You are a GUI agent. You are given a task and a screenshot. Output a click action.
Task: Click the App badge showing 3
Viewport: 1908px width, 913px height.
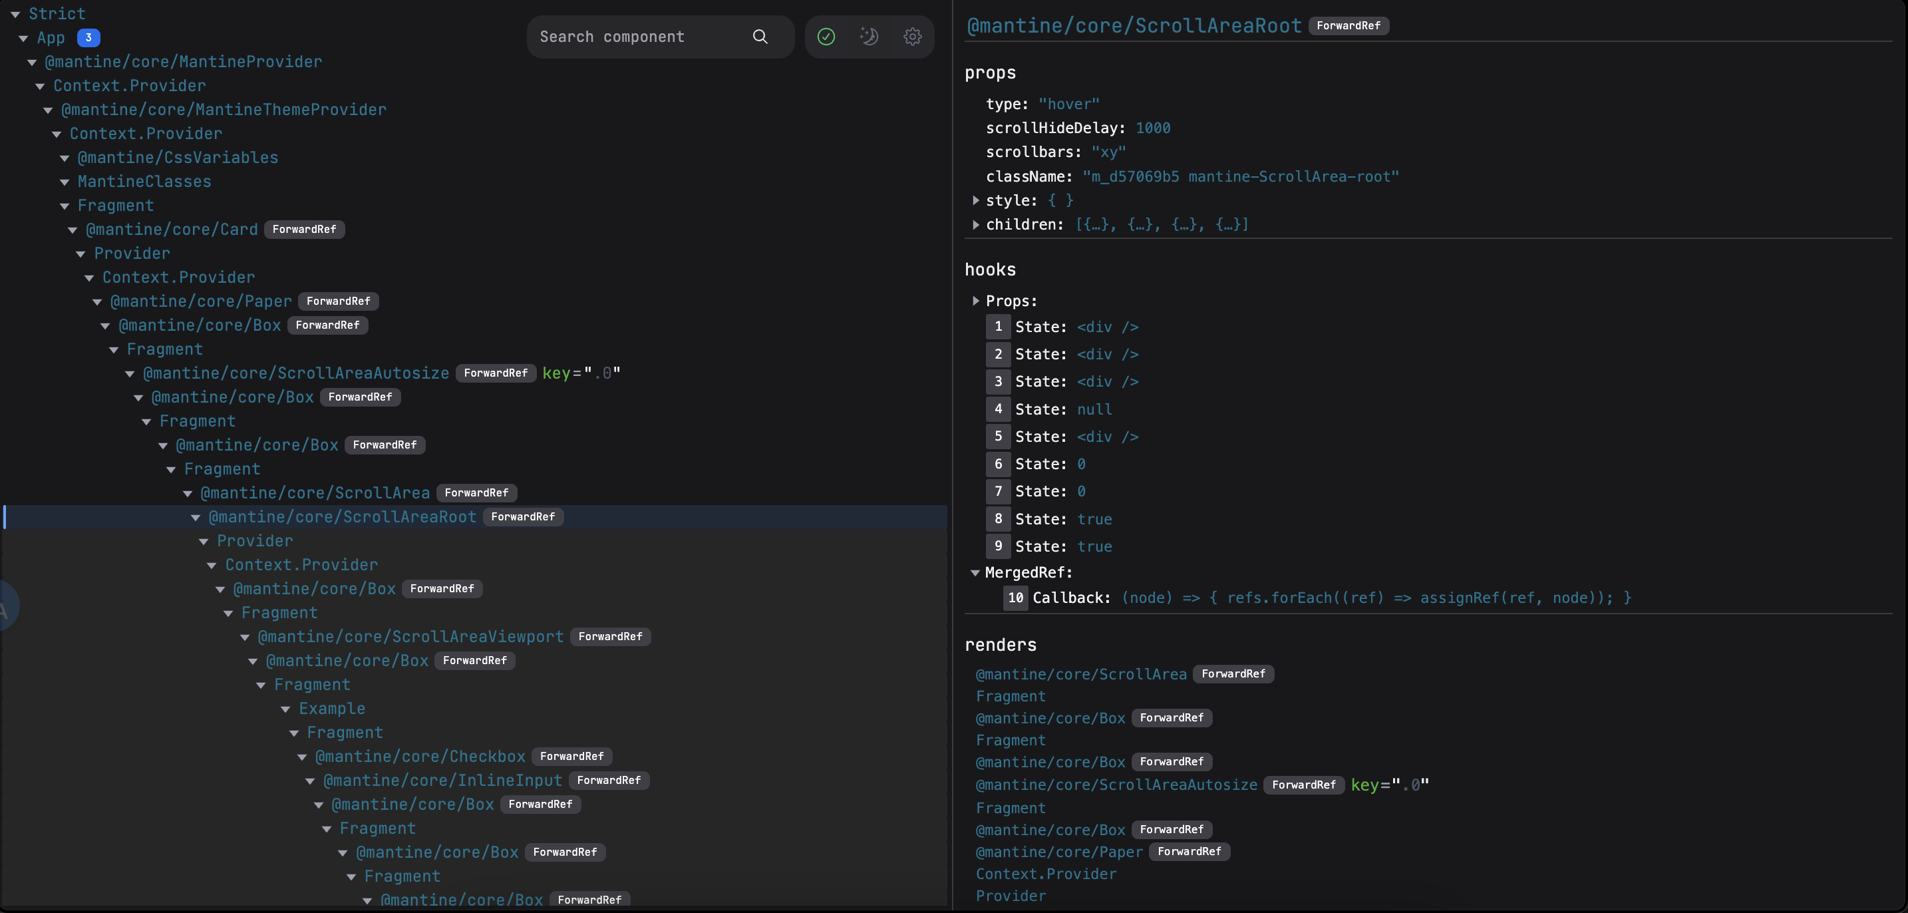point(88,38)
